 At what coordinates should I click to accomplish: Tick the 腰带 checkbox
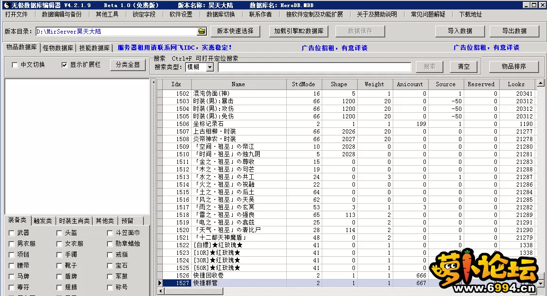(x=11, y=266)
